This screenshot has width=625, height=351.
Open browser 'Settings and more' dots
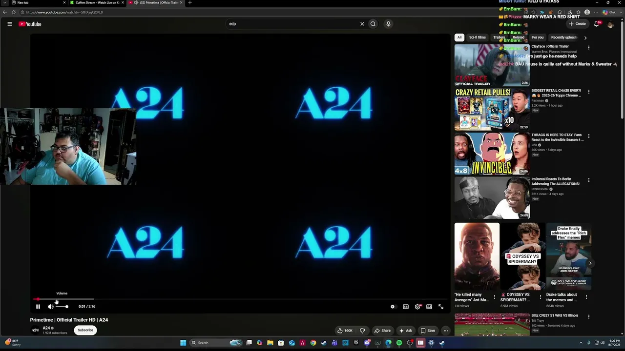596,12
